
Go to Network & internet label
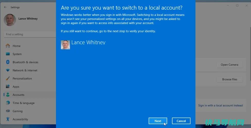(x=25, y=70)
